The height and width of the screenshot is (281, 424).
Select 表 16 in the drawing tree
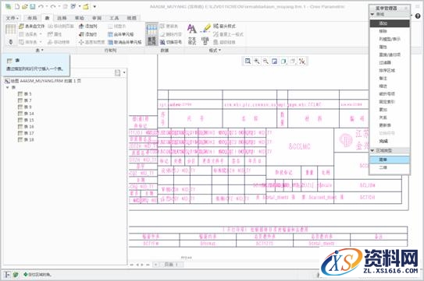coord(26,126)
